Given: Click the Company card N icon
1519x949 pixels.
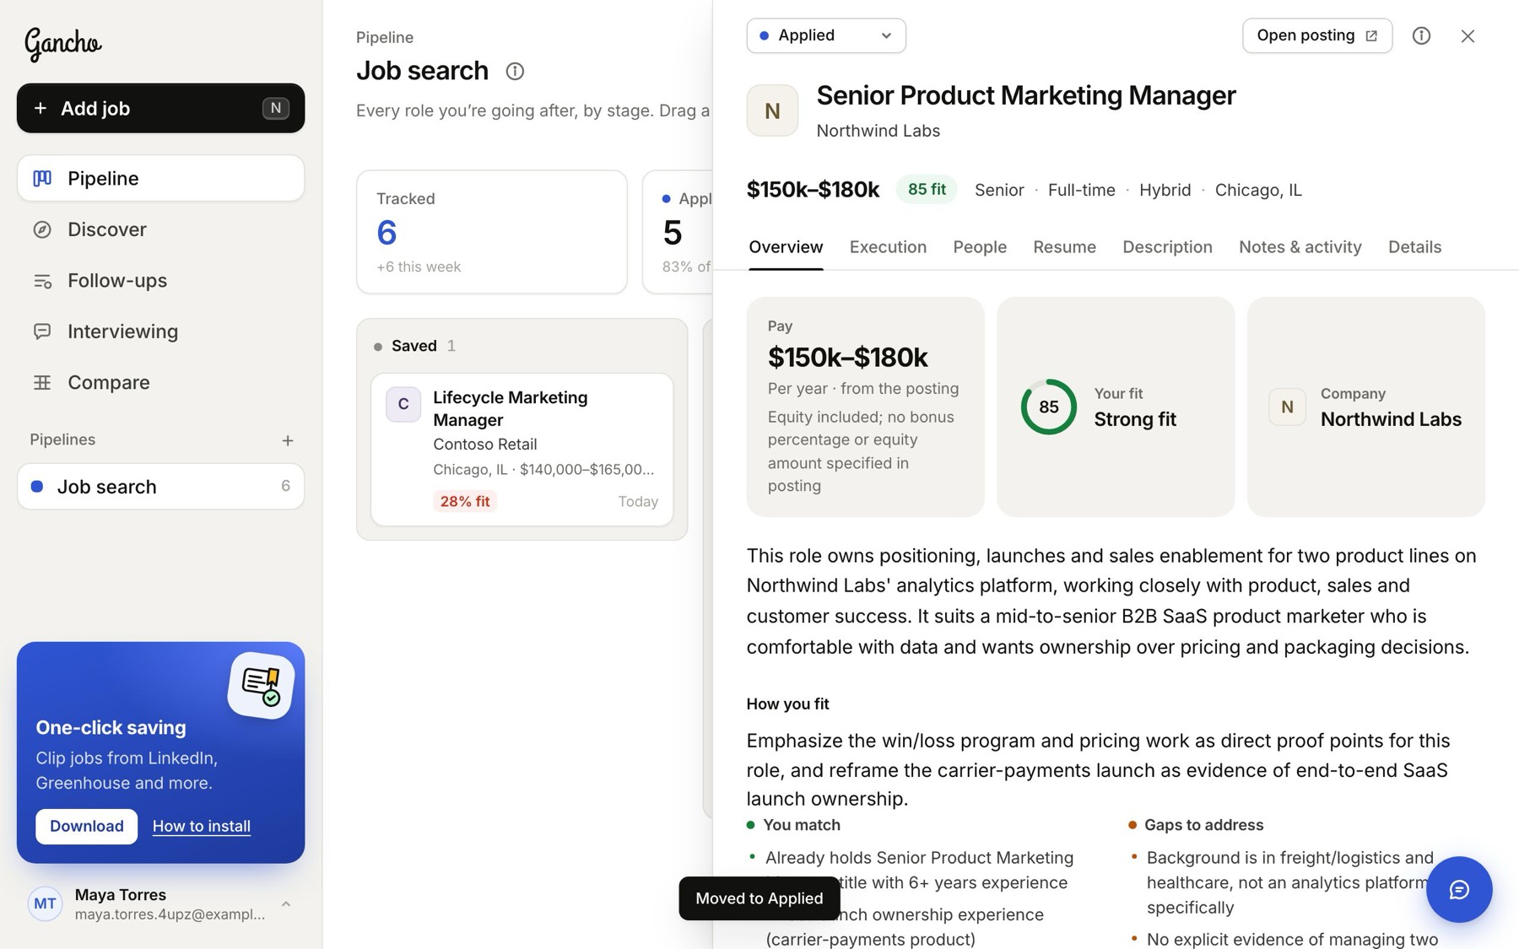Looking at the screenshot, I should pyautogui.click(x=1287, y=407).
